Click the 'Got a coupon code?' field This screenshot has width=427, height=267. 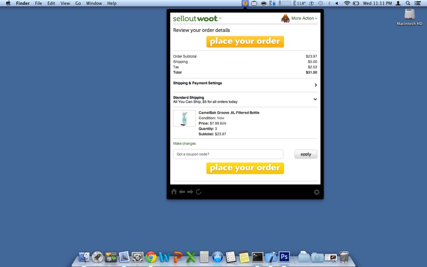tap(228, 154)
